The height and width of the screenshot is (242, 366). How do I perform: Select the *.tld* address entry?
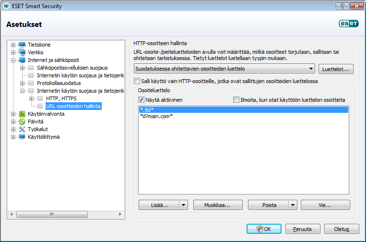[x=244, y=110]
